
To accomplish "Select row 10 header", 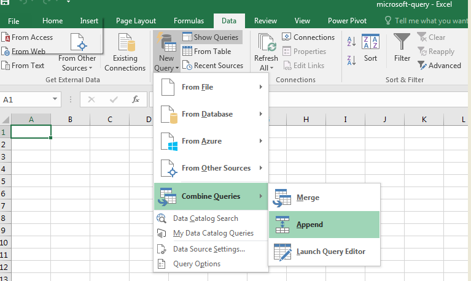I will pyautogui.click(x=5, y=242).
